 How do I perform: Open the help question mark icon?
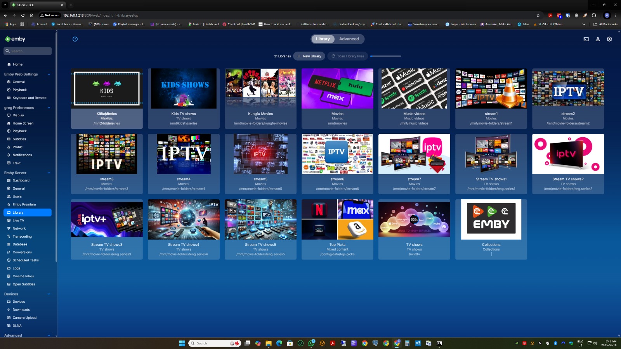[75, 39]
